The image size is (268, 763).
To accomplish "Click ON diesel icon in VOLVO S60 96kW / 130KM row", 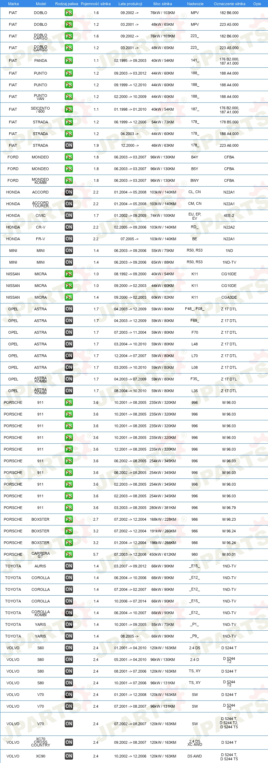I will tap(69, 660).
